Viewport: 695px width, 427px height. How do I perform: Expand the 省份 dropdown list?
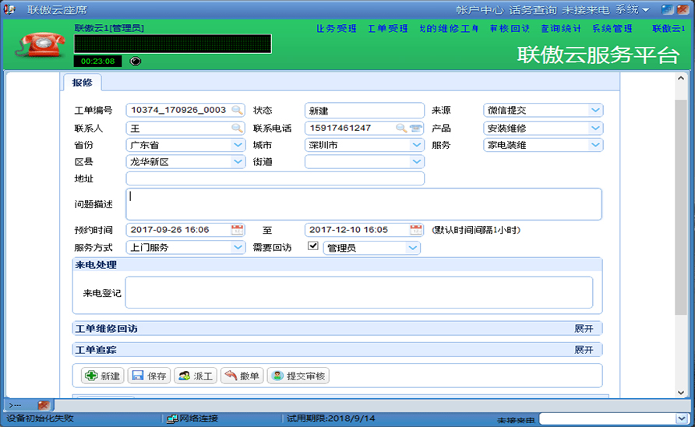point(238,145)
